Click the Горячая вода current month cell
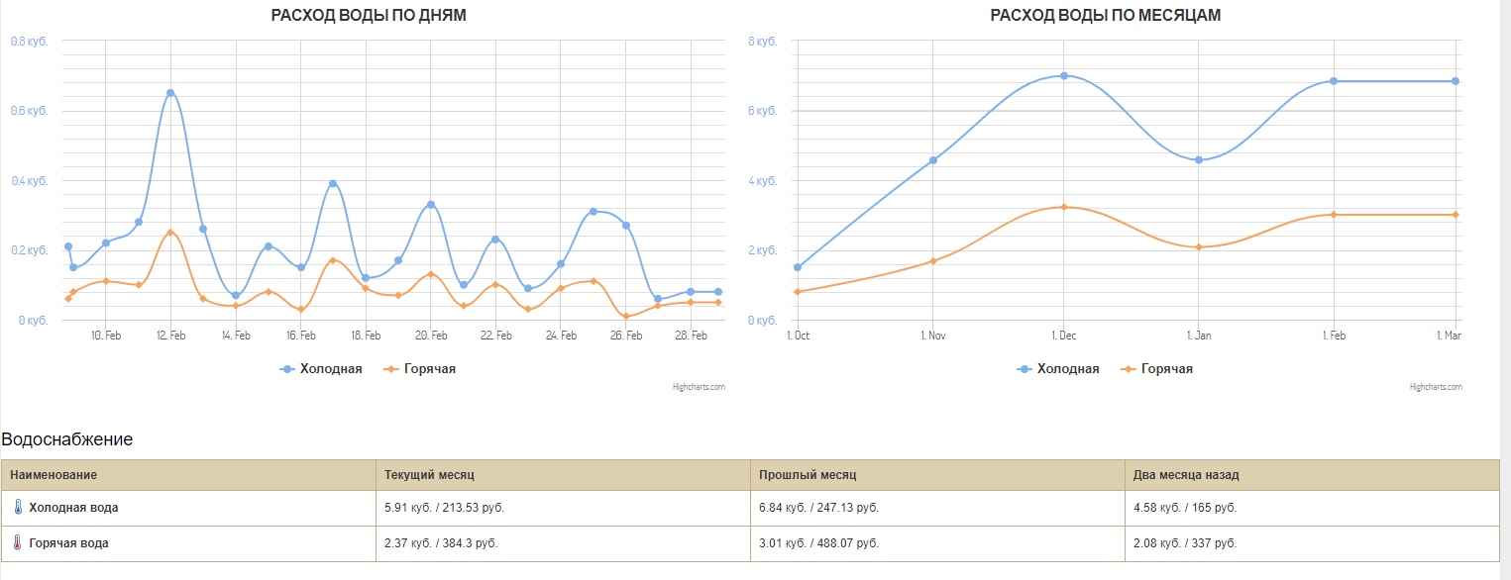This screenshot has width=1511, height=580. [563, 543]
